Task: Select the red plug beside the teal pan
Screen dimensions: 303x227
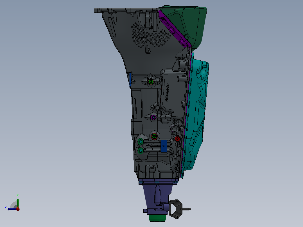Action: coord(177,139)
